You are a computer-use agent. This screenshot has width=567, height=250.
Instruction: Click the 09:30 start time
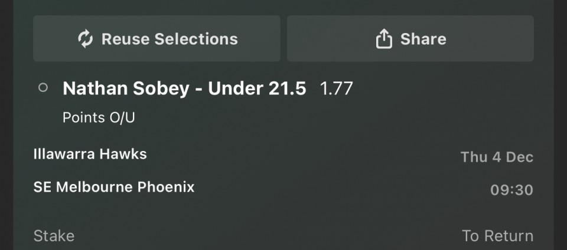[511, 190]
